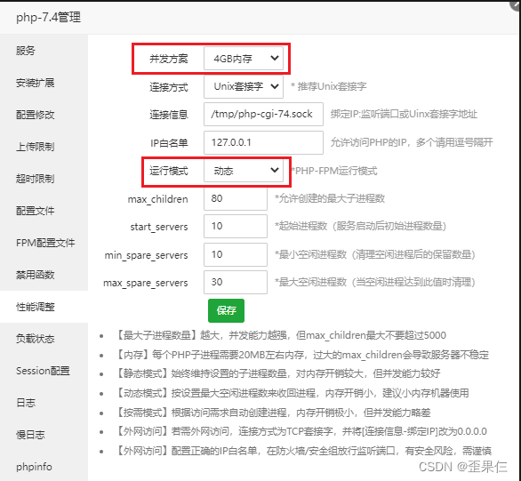
Task: Click the *起始进程数 hint text
Action: (x=360, y=226)
